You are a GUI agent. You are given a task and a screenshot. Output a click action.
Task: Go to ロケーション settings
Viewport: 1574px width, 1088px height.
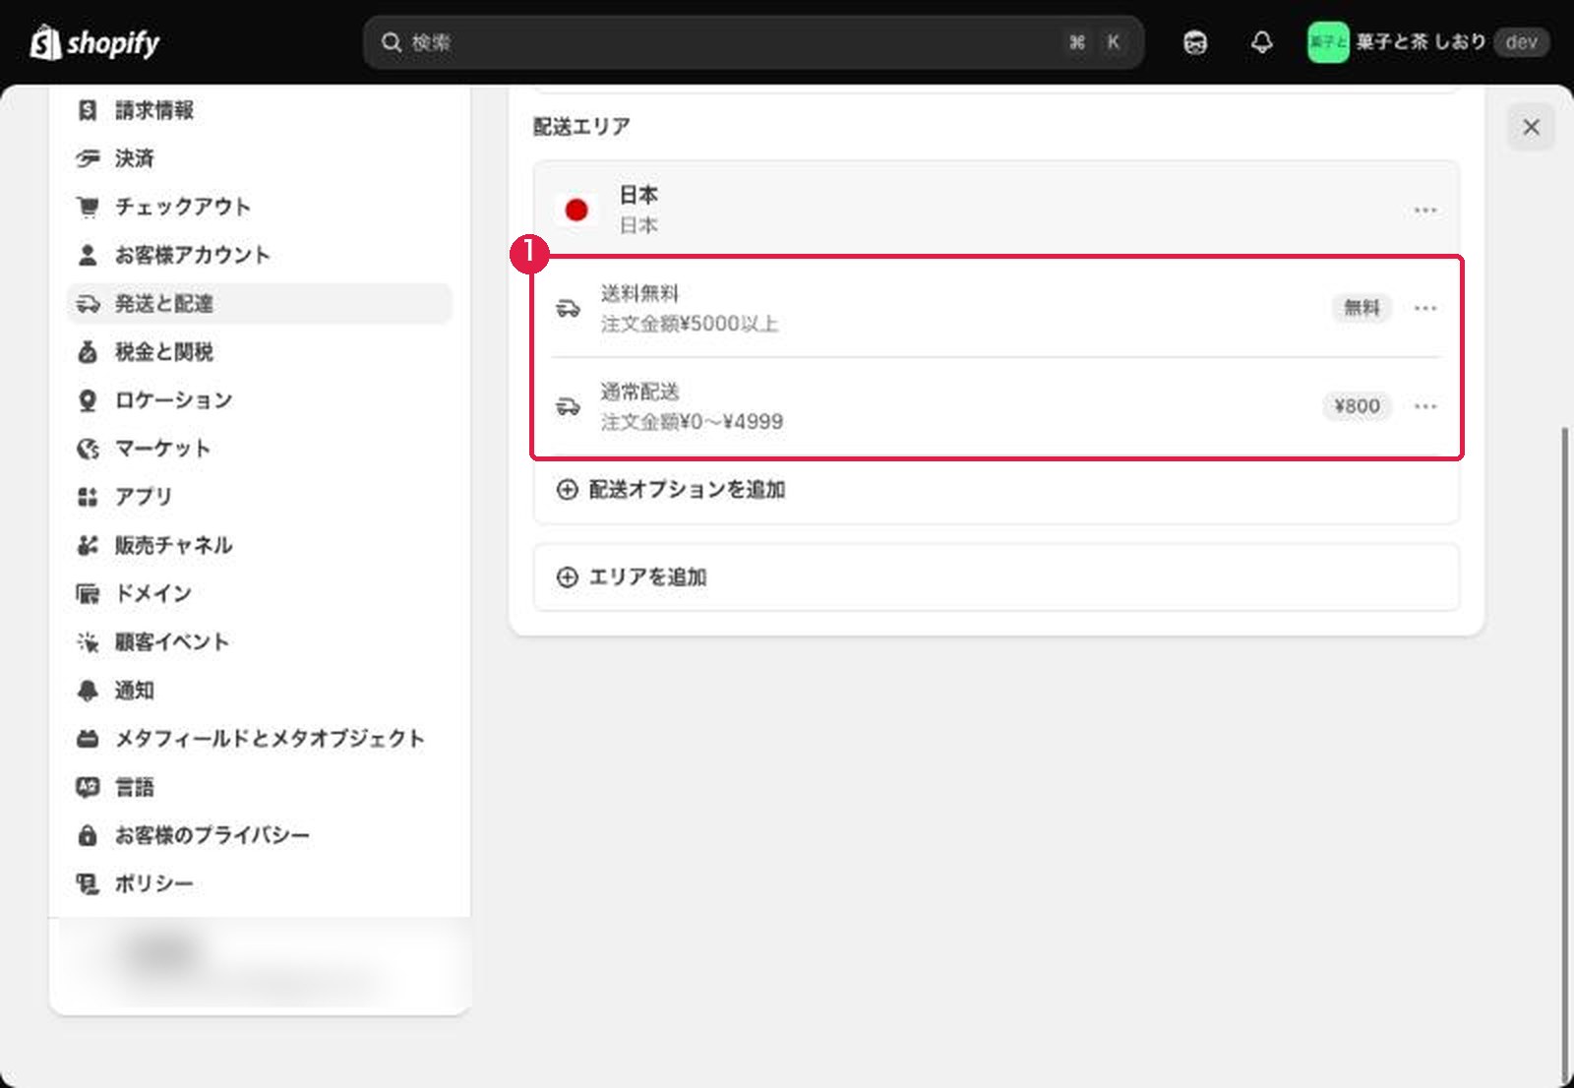point(259,399)
